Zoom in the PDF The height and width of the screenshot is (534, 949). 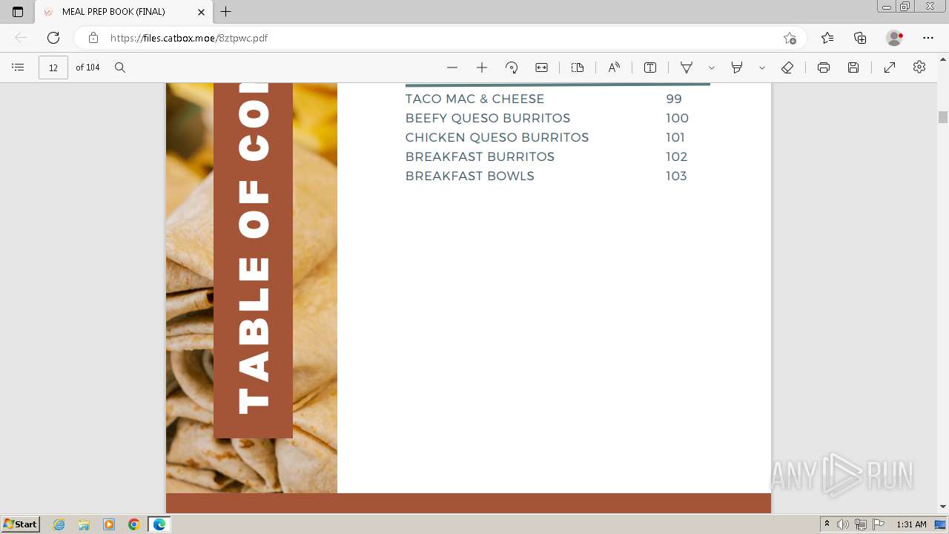(x=482, y=67)
